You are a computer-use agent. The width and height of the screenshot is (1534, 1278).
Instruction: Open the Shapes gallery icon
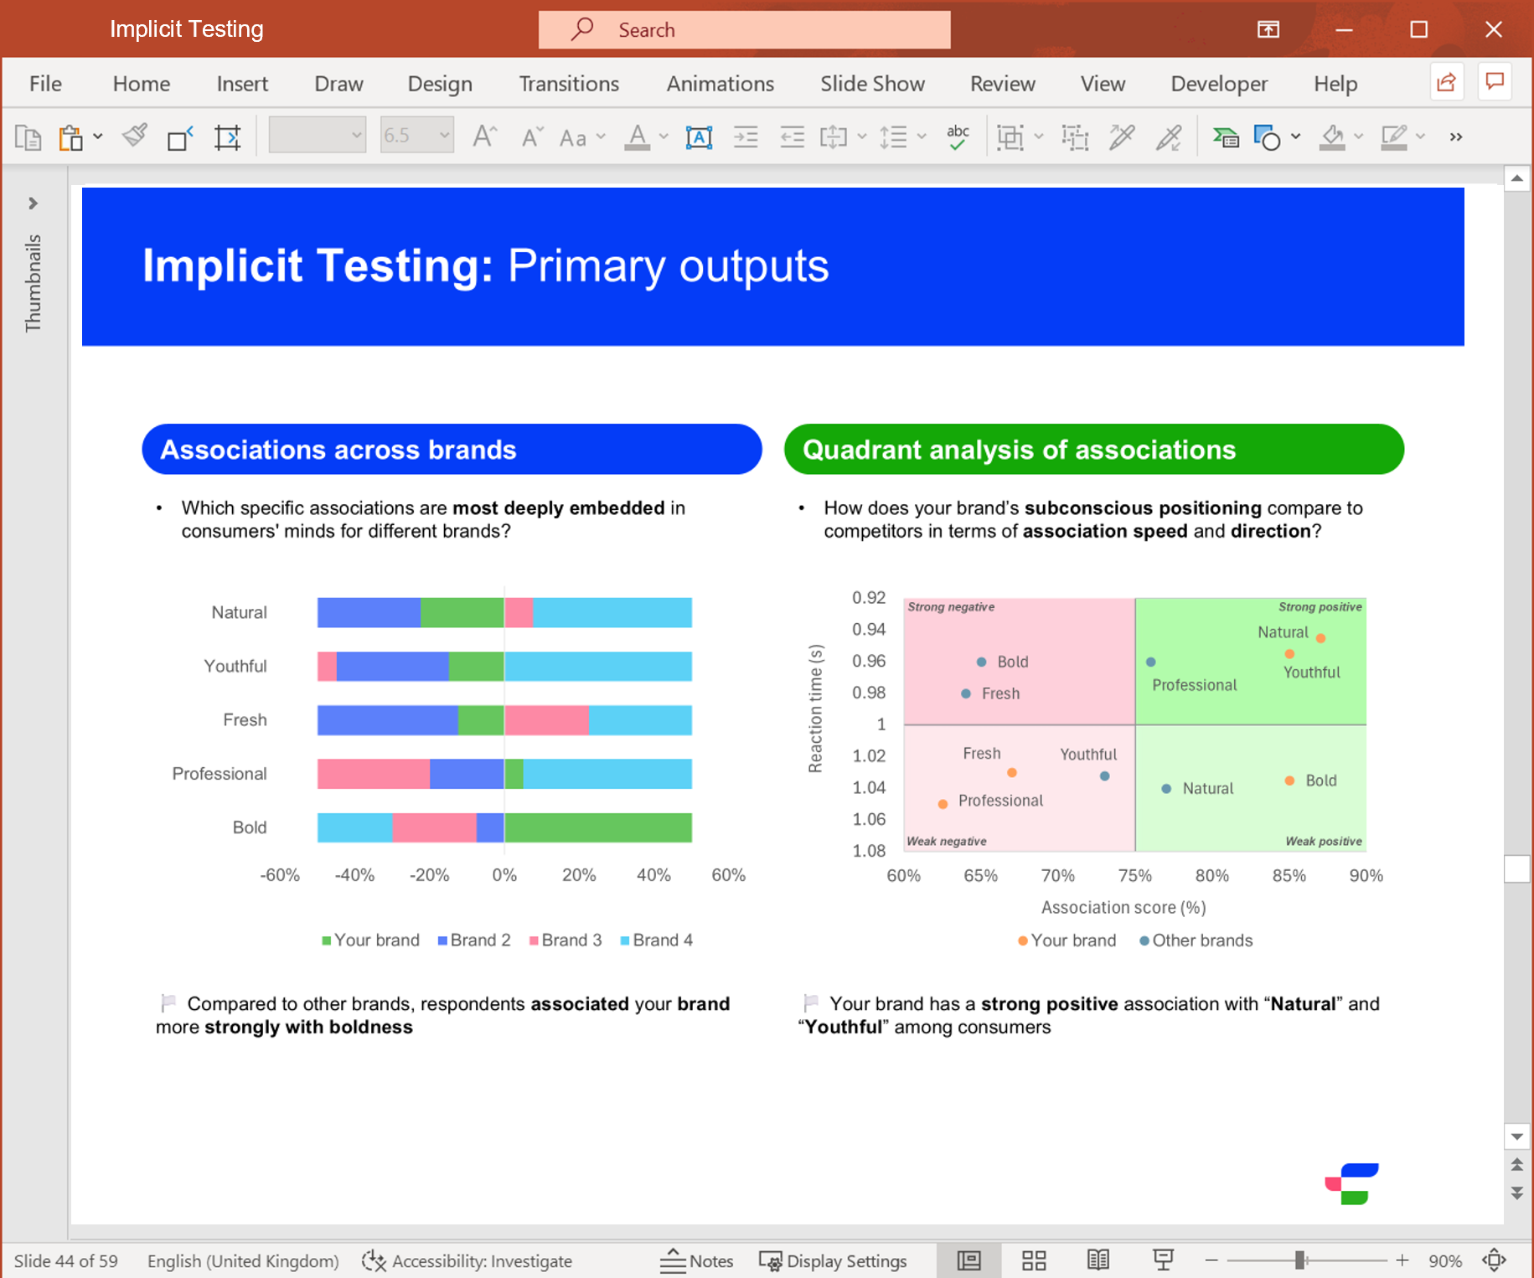click(x=1267, y=137)
